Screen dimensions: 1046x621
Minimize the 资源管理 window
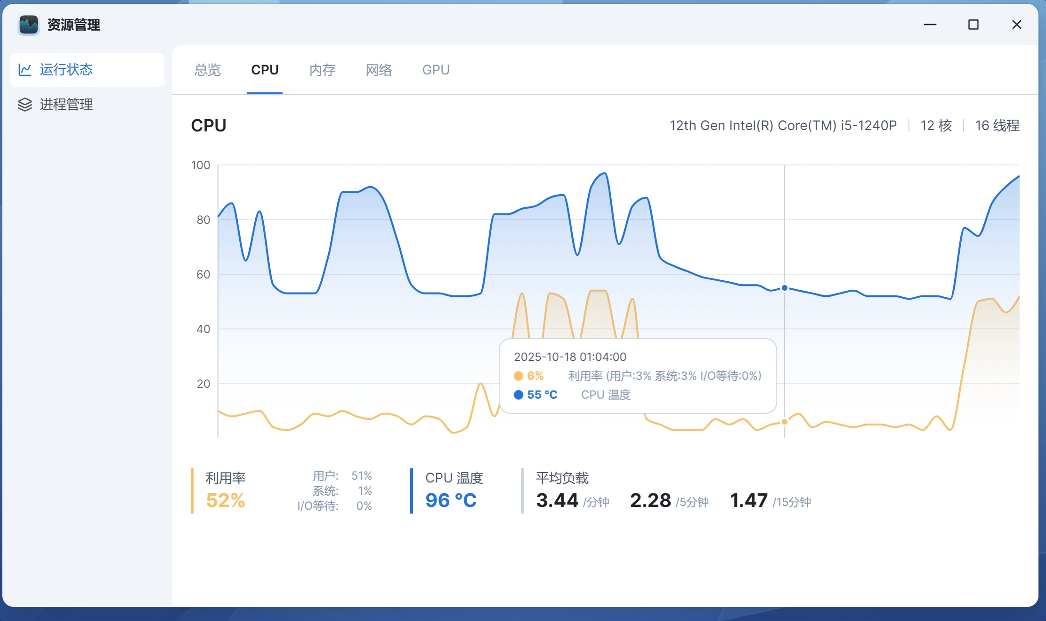(930, 25)
